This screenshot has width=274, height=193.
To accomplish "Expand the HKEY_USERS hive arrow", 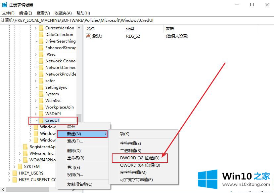I will tap(9, 173).
